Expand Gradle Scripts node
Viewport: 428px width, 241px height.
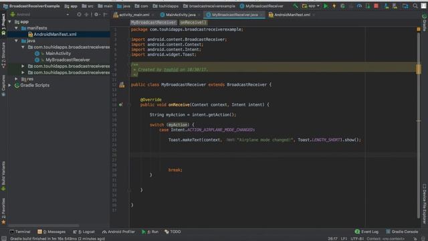click(10, 85)
